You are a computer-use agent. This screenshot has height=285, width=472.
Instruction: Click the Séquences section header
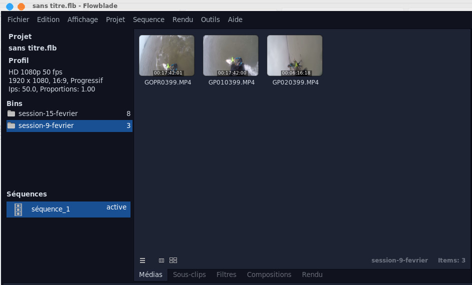(27, 194)
